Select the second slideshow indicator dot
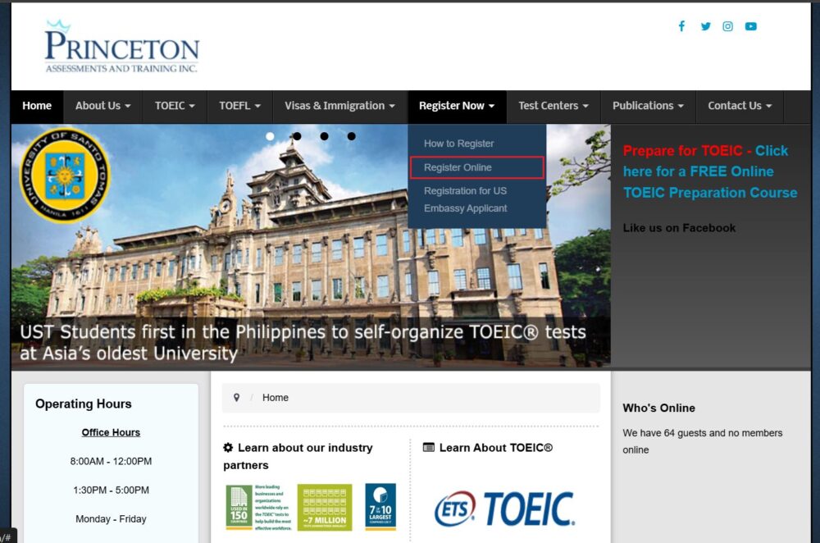This screenshot has width=820, height=543. (x=297, y=136)
